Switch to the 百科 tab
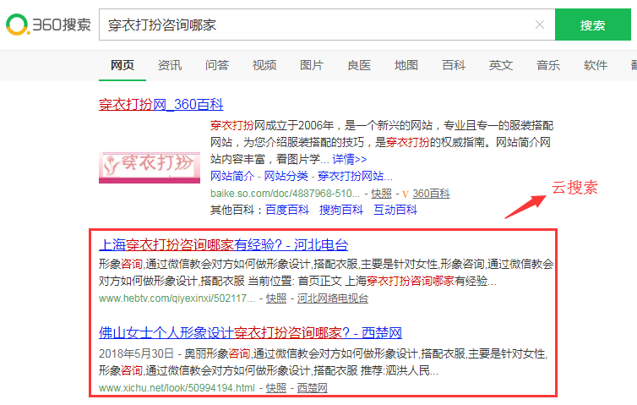The image size is (637, 405). (454, 65)
